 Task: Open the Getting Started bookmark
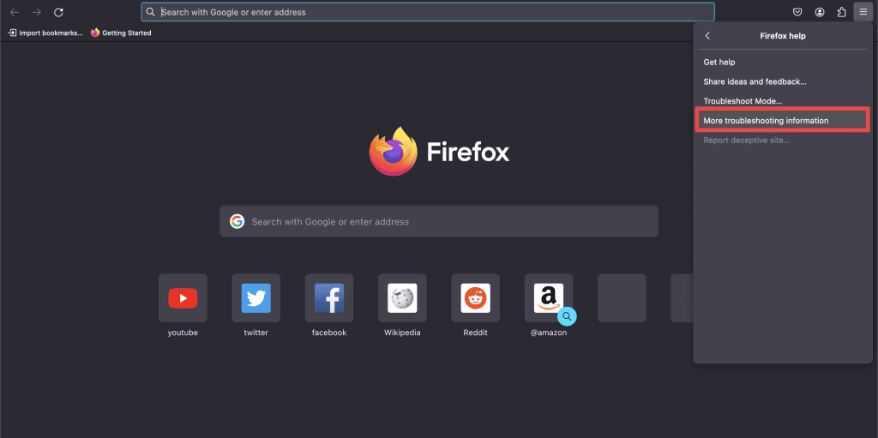coord(121,33)
